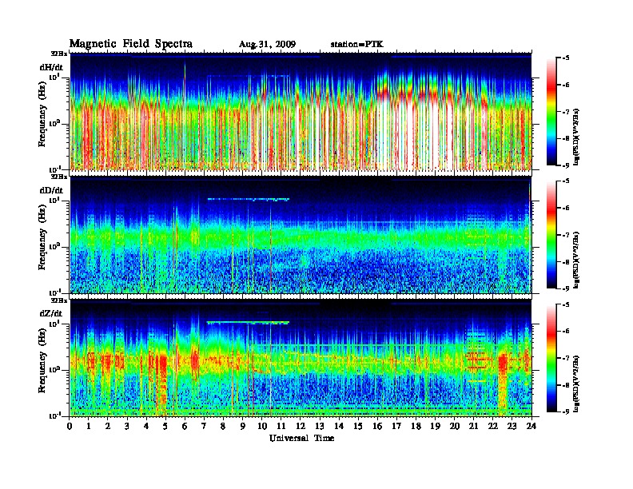Click the dZ/dt panel's color bar
The height and width of the screenshot is (489, 633).
pos(551,358)
